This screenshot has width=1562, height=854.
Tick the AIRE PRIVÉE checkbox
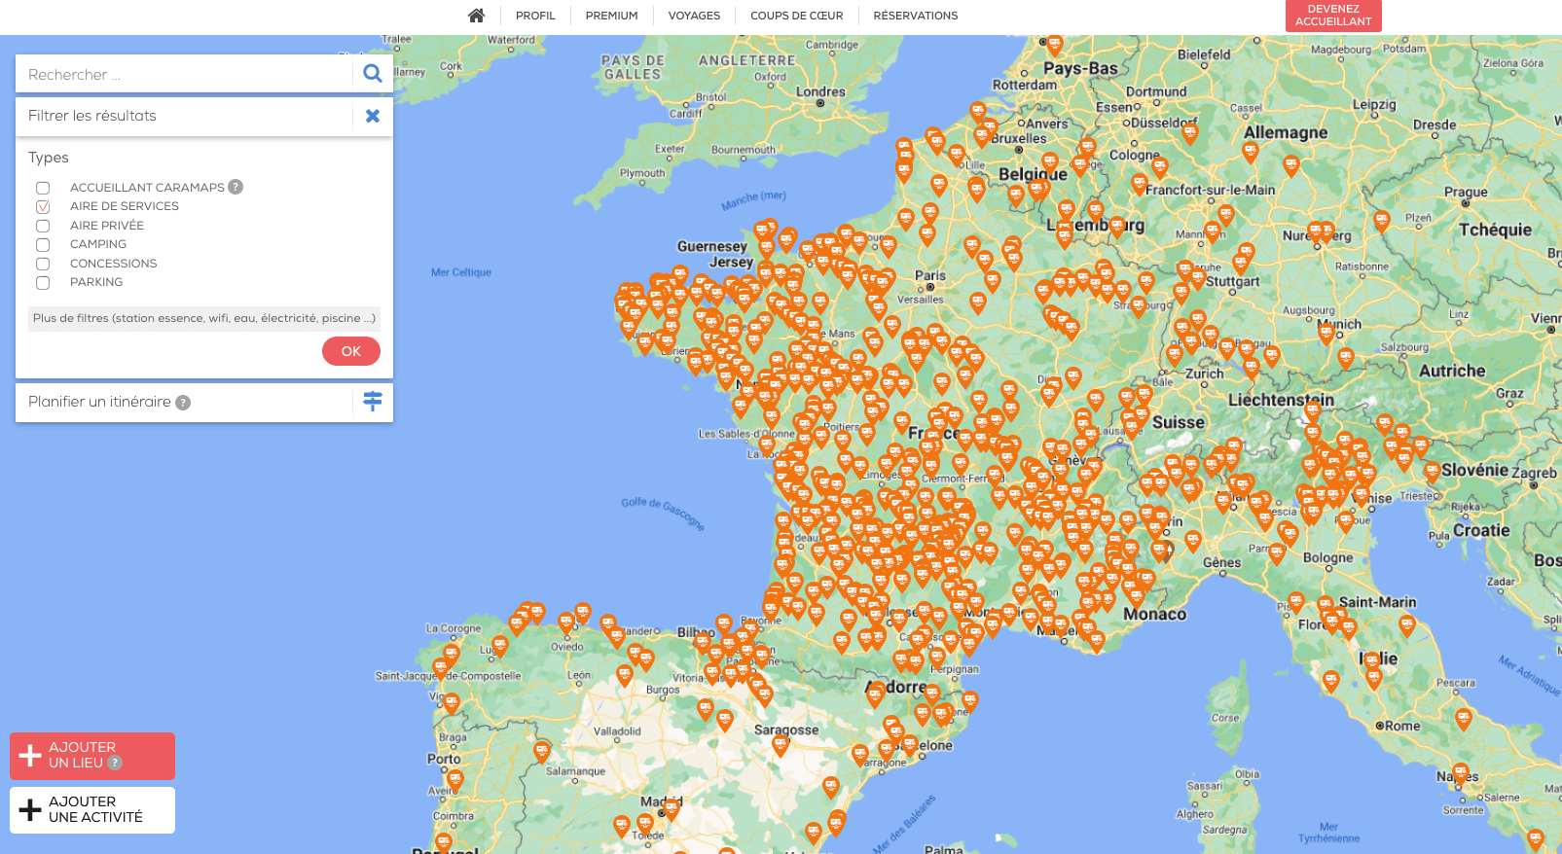click(x=43, y=226)
